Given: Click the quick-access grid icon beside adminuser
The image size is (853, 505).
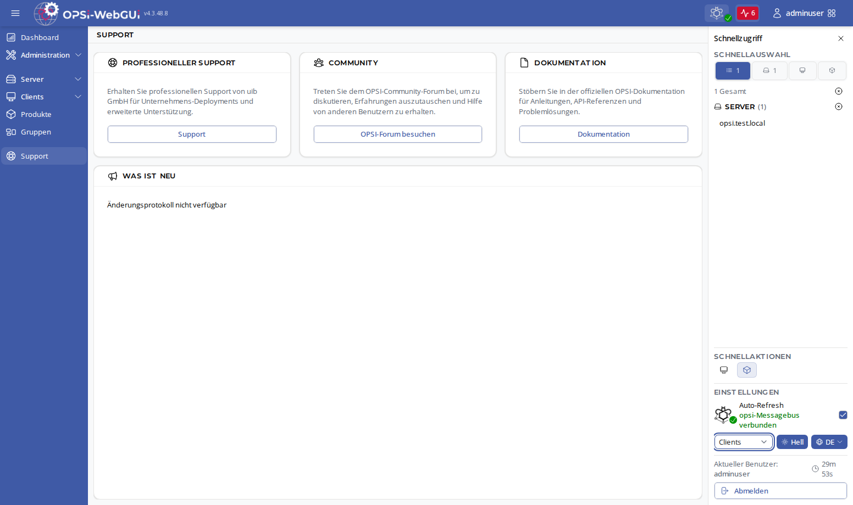Looking at the screenshot, I should 832,13.
